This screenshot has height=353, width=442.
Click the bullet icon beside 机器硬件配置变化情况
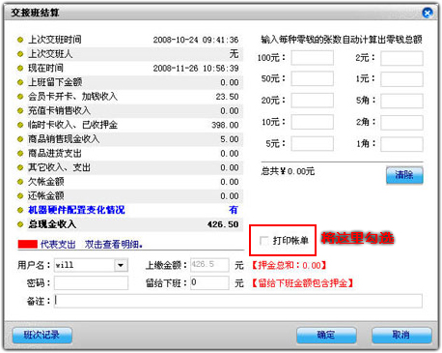[x=20, y=210]
